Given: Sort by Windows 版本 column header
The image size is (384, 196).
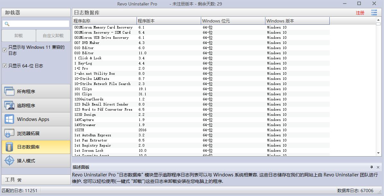Looking at the screenshot, I should click(297, 21).
